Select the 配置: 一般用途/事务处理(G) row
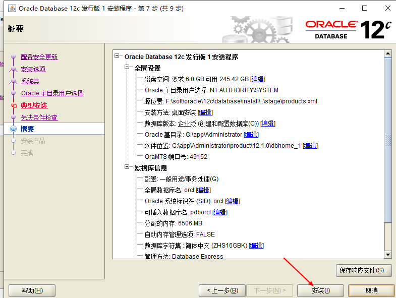Viewport: 396px width, 298px height. tap(181, 179)
